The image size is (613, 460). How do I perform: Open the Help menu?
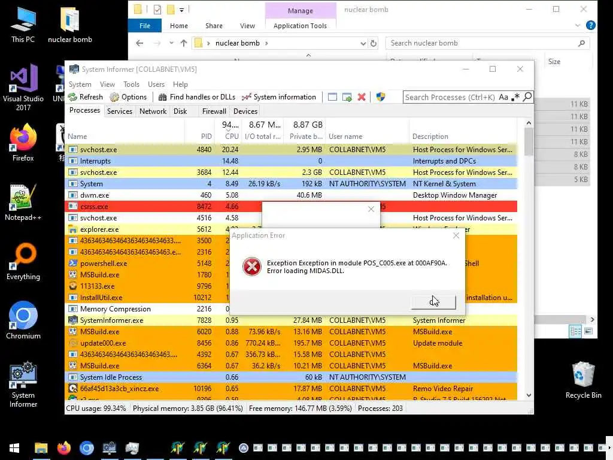tap(180, 84)
